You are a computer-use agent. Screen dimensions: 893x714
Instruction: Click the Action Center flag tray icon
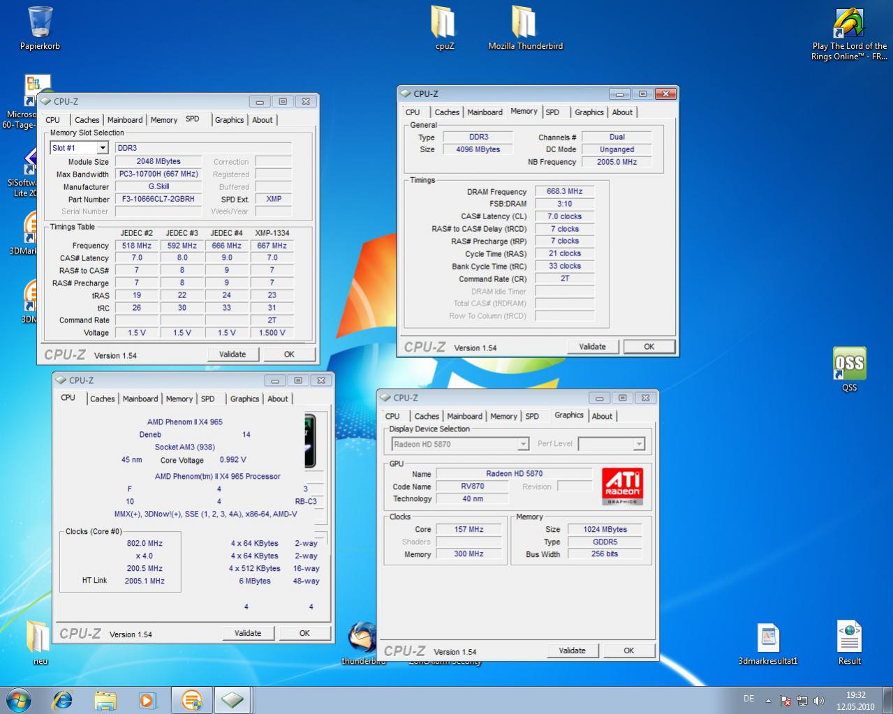click(x=785, y=701)
